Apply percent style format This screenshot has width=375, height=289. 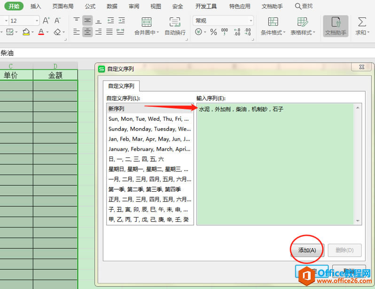pyautogui.click(x=213, y=31)
